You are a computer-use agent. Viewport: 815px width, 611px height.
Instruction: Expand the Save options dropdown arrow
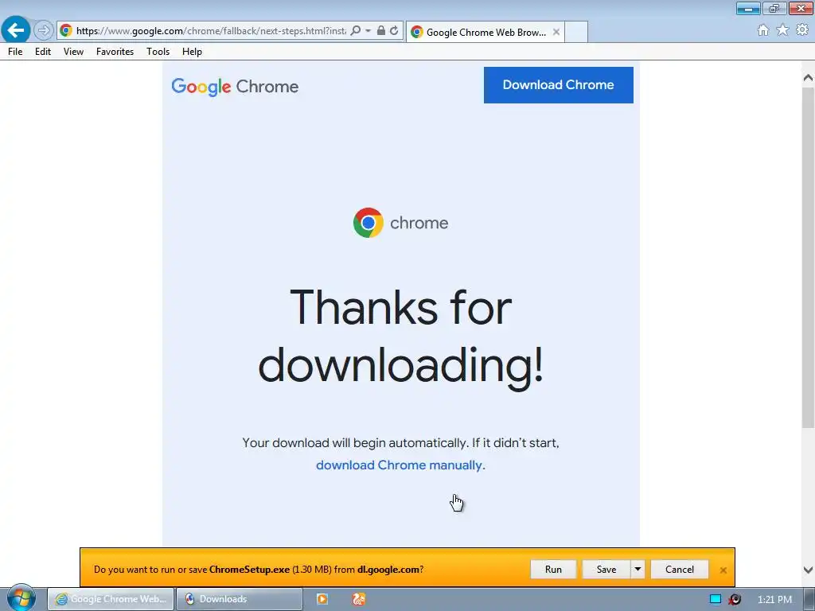coord(638,570)
